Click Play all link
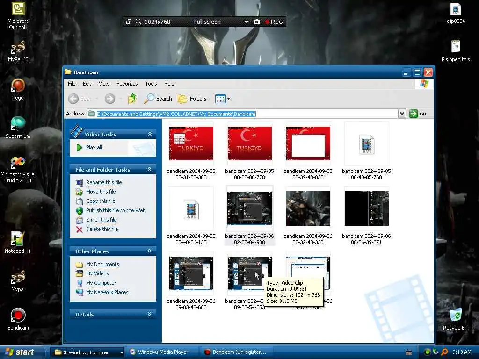479x359 pixels. pyautogui.click(x=94, y=147)
